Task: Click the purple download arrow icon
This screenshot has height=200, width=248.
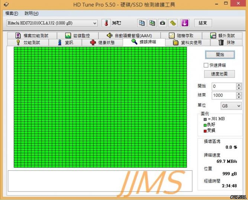Action: pyautogui.click(x=185, y=23)
